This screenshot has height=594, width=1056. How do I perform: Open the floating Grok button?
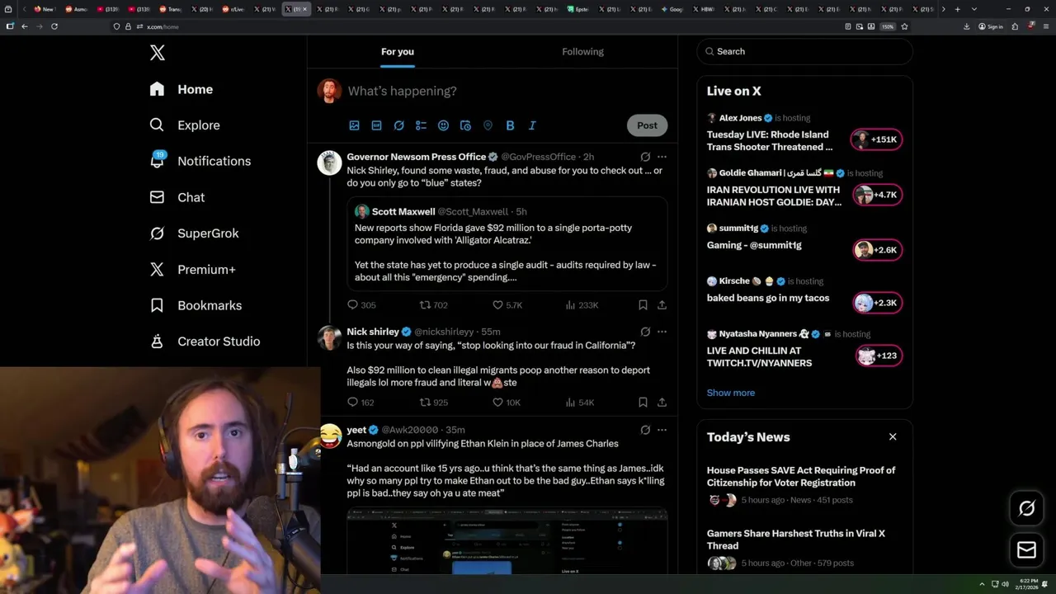[x=1026, y=509]
